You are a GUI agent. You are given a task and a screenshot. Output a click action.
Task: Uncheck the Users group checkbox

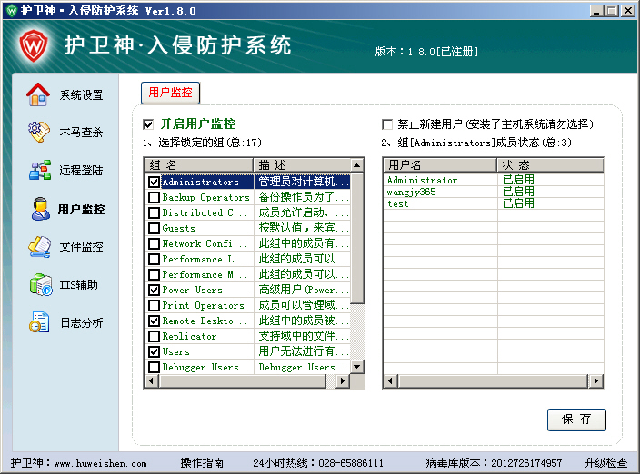coord(154,351)
